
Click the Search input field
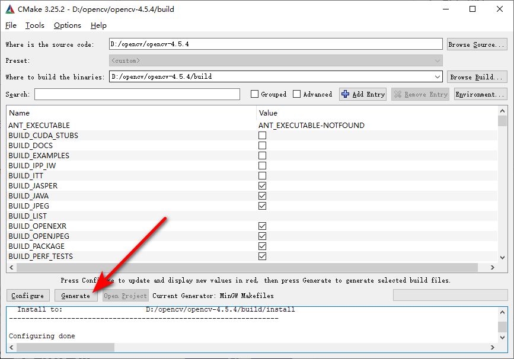pyautogui.click(x=137, y=94)
